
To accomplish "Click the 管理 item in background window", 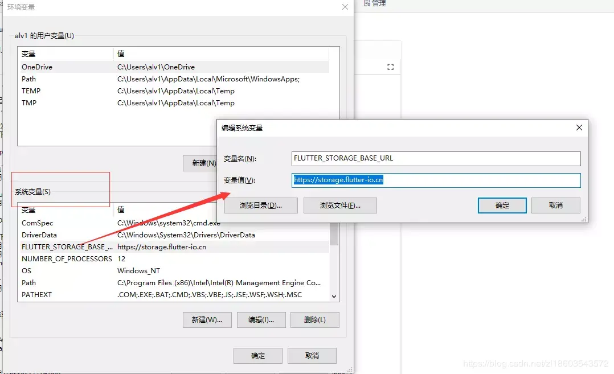I will click(x=375, y=3).
